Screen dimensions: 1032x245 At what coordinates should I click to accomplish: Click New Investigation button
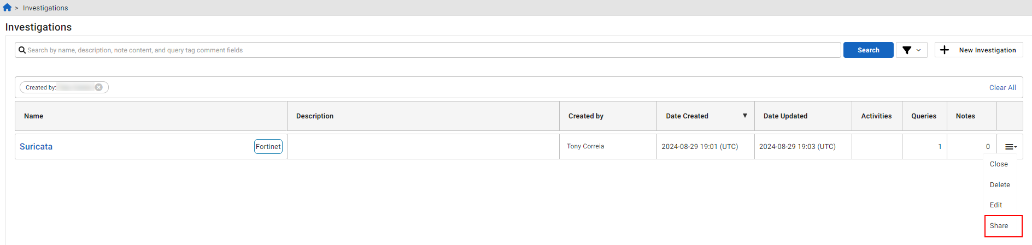(987, 50)
